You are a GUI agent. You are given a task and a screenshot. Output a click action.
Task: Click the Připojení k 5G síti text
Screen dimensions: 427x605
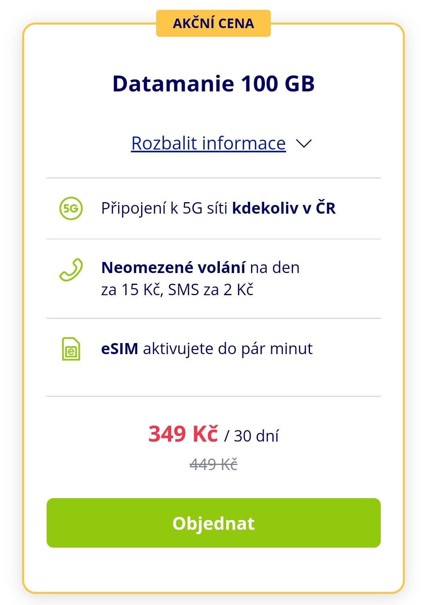(164, 208)
